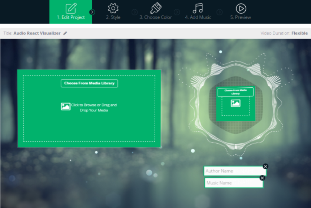Click the image icon in large media dropzone
311x208 pixels.
coord(66,107)
